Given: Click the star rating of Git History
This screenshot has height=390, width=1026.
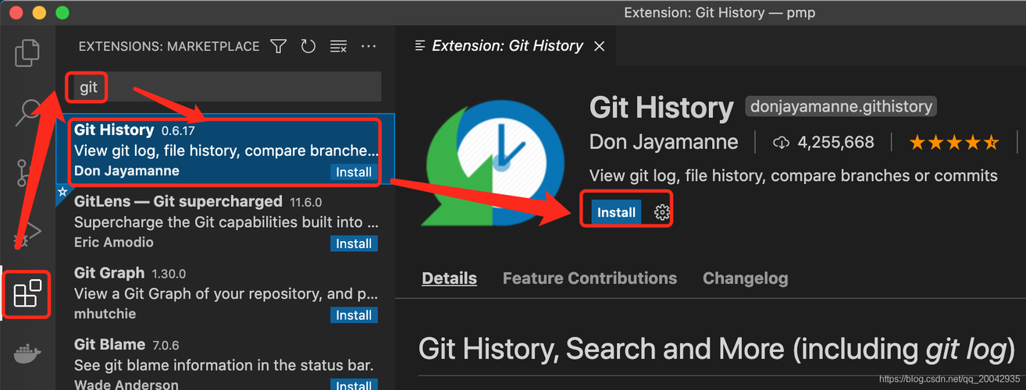Looking at the screenshot, I should 953,143.
